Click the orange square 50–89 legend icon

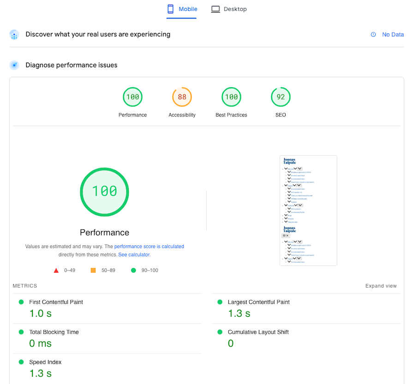coord(93,271)
